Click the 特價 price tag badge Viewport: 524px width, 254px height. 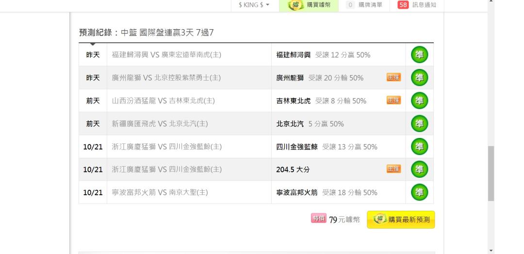318,218
